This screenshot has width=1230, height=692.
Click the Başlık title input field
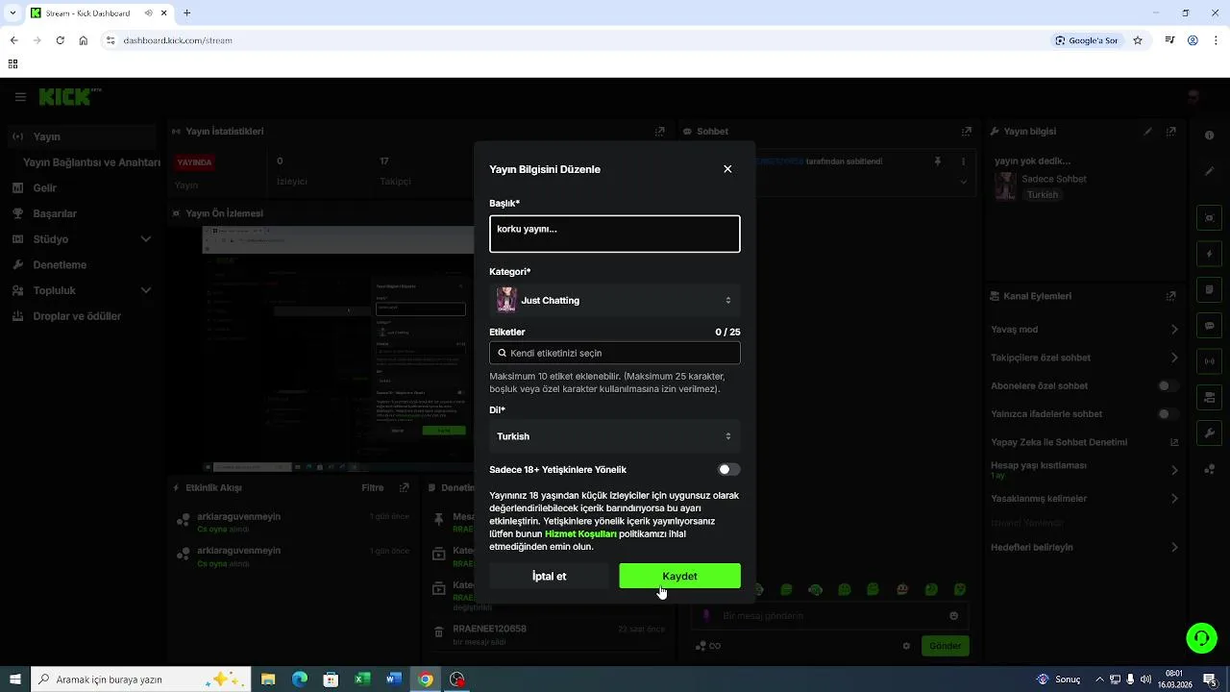pyautogui.click(x=615, y=234)
